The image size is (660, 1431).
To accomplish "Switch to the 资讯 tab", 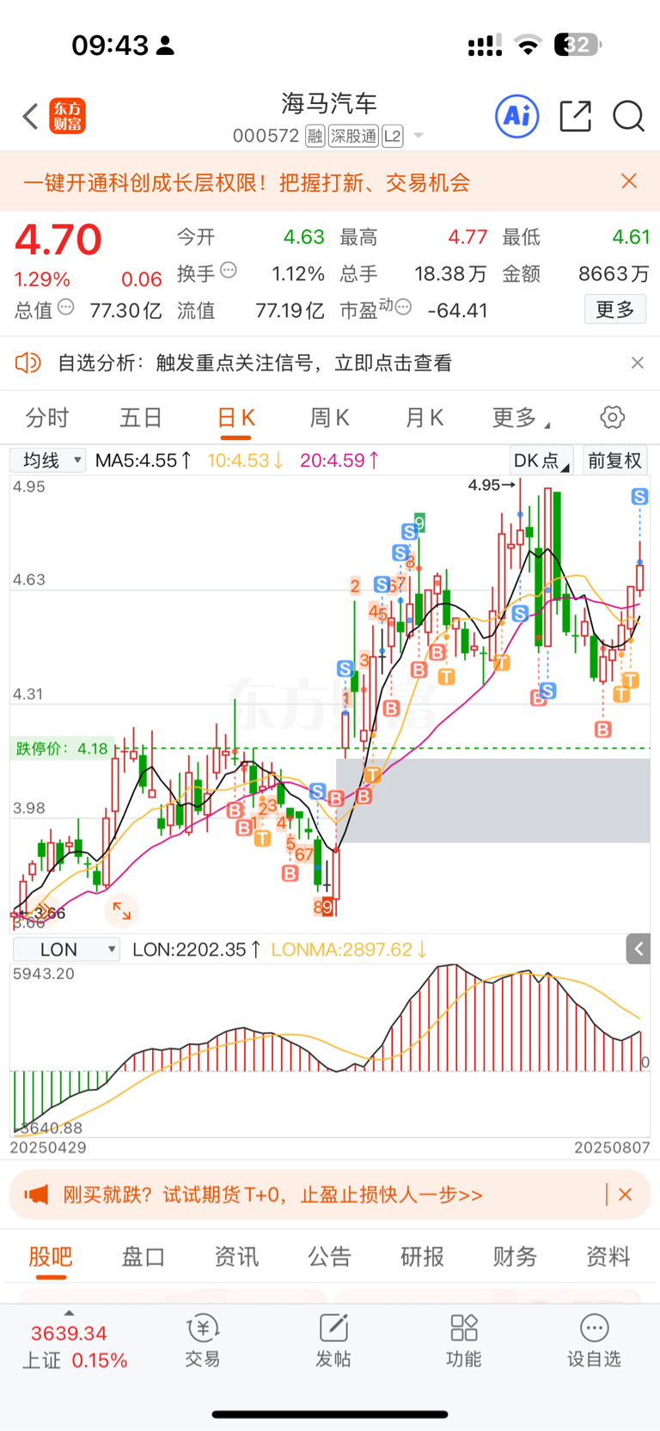I will pyautogui.click(x=236, y=1257).
